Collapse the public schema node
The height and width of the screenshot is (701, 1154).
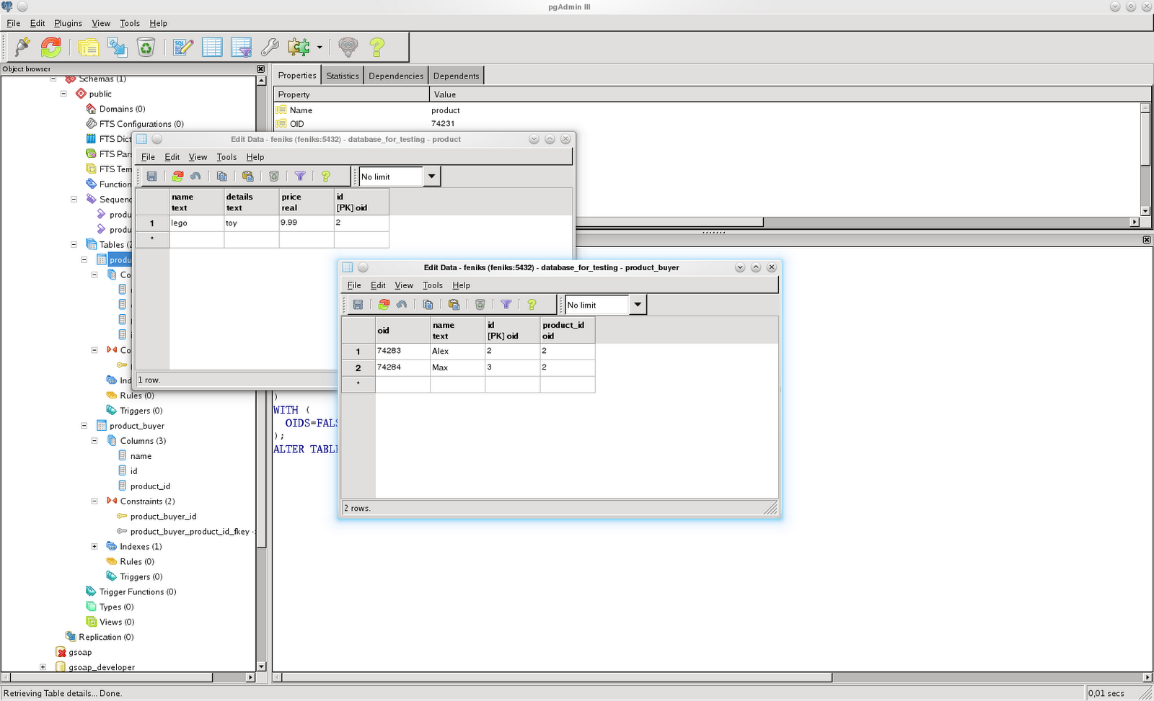[63, 94]
